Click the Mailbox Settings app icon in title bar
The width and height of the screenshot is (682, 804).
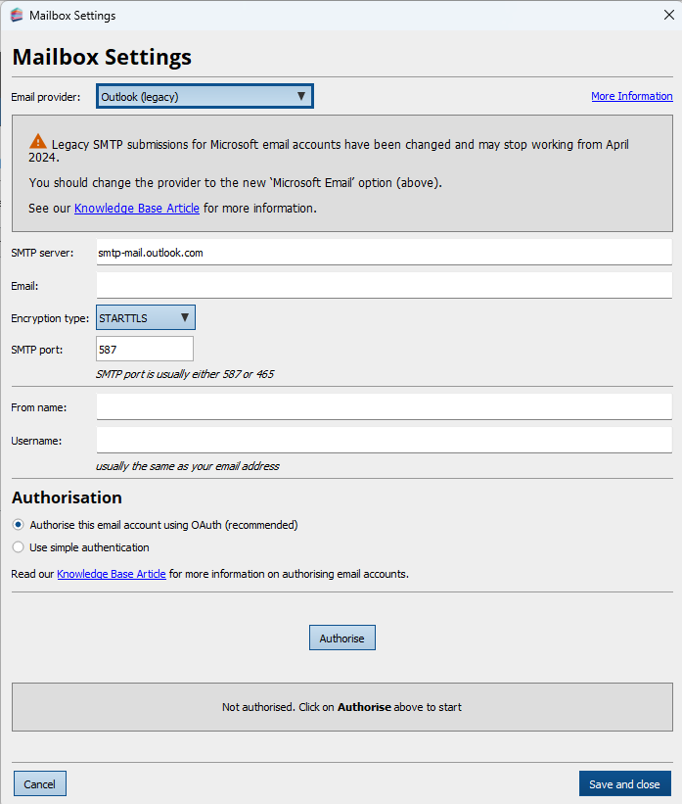[17, 16]
